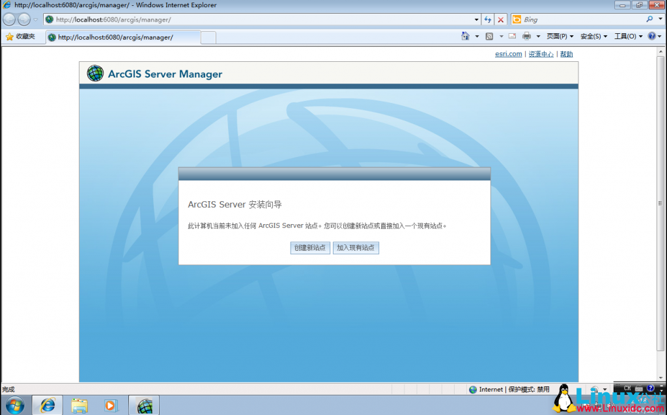Screen dimensions: 667x415
Task: Open the RSS feeds icon
Action: [489, 36]
